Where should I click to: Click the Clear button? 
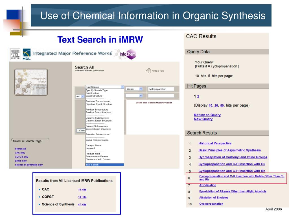[81, 130]
